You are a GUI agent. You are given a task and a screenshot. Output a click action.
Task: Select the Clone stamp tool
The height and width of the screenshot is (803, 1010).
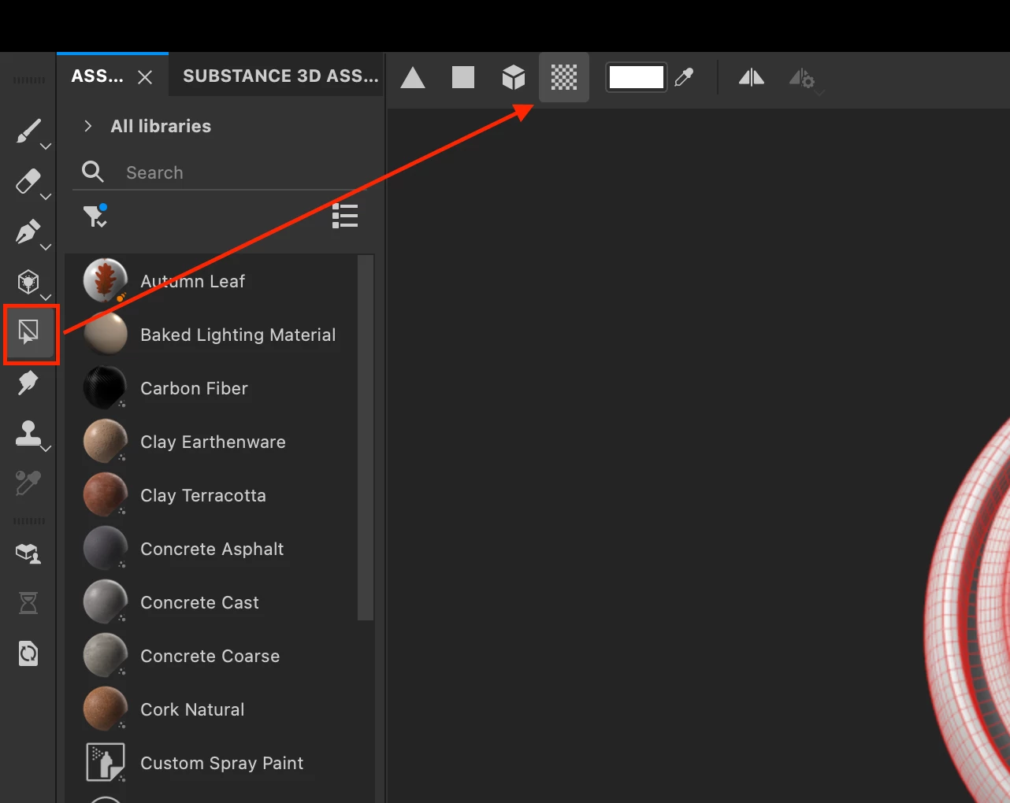click(28, 433)
